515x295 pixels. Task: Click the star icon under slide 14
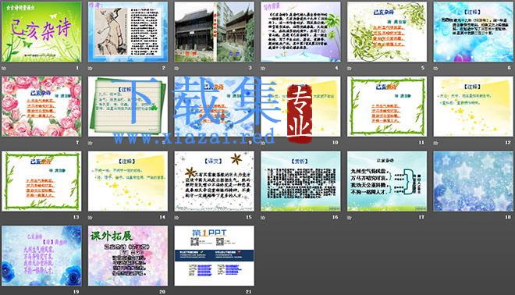91,218
